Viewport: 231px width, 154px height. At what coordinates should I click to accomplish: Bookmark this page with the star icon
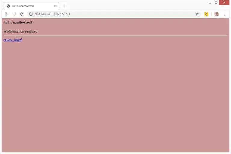coord(197,14)
